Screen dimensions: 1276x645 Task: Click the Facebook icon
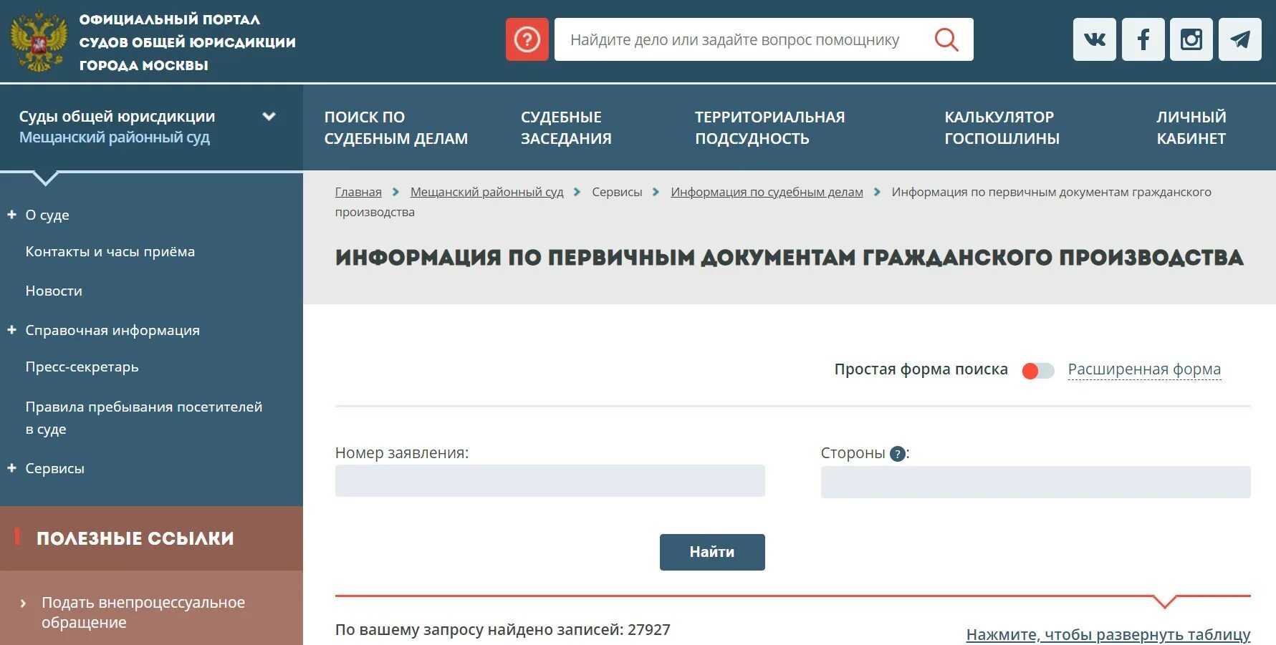1143,39
